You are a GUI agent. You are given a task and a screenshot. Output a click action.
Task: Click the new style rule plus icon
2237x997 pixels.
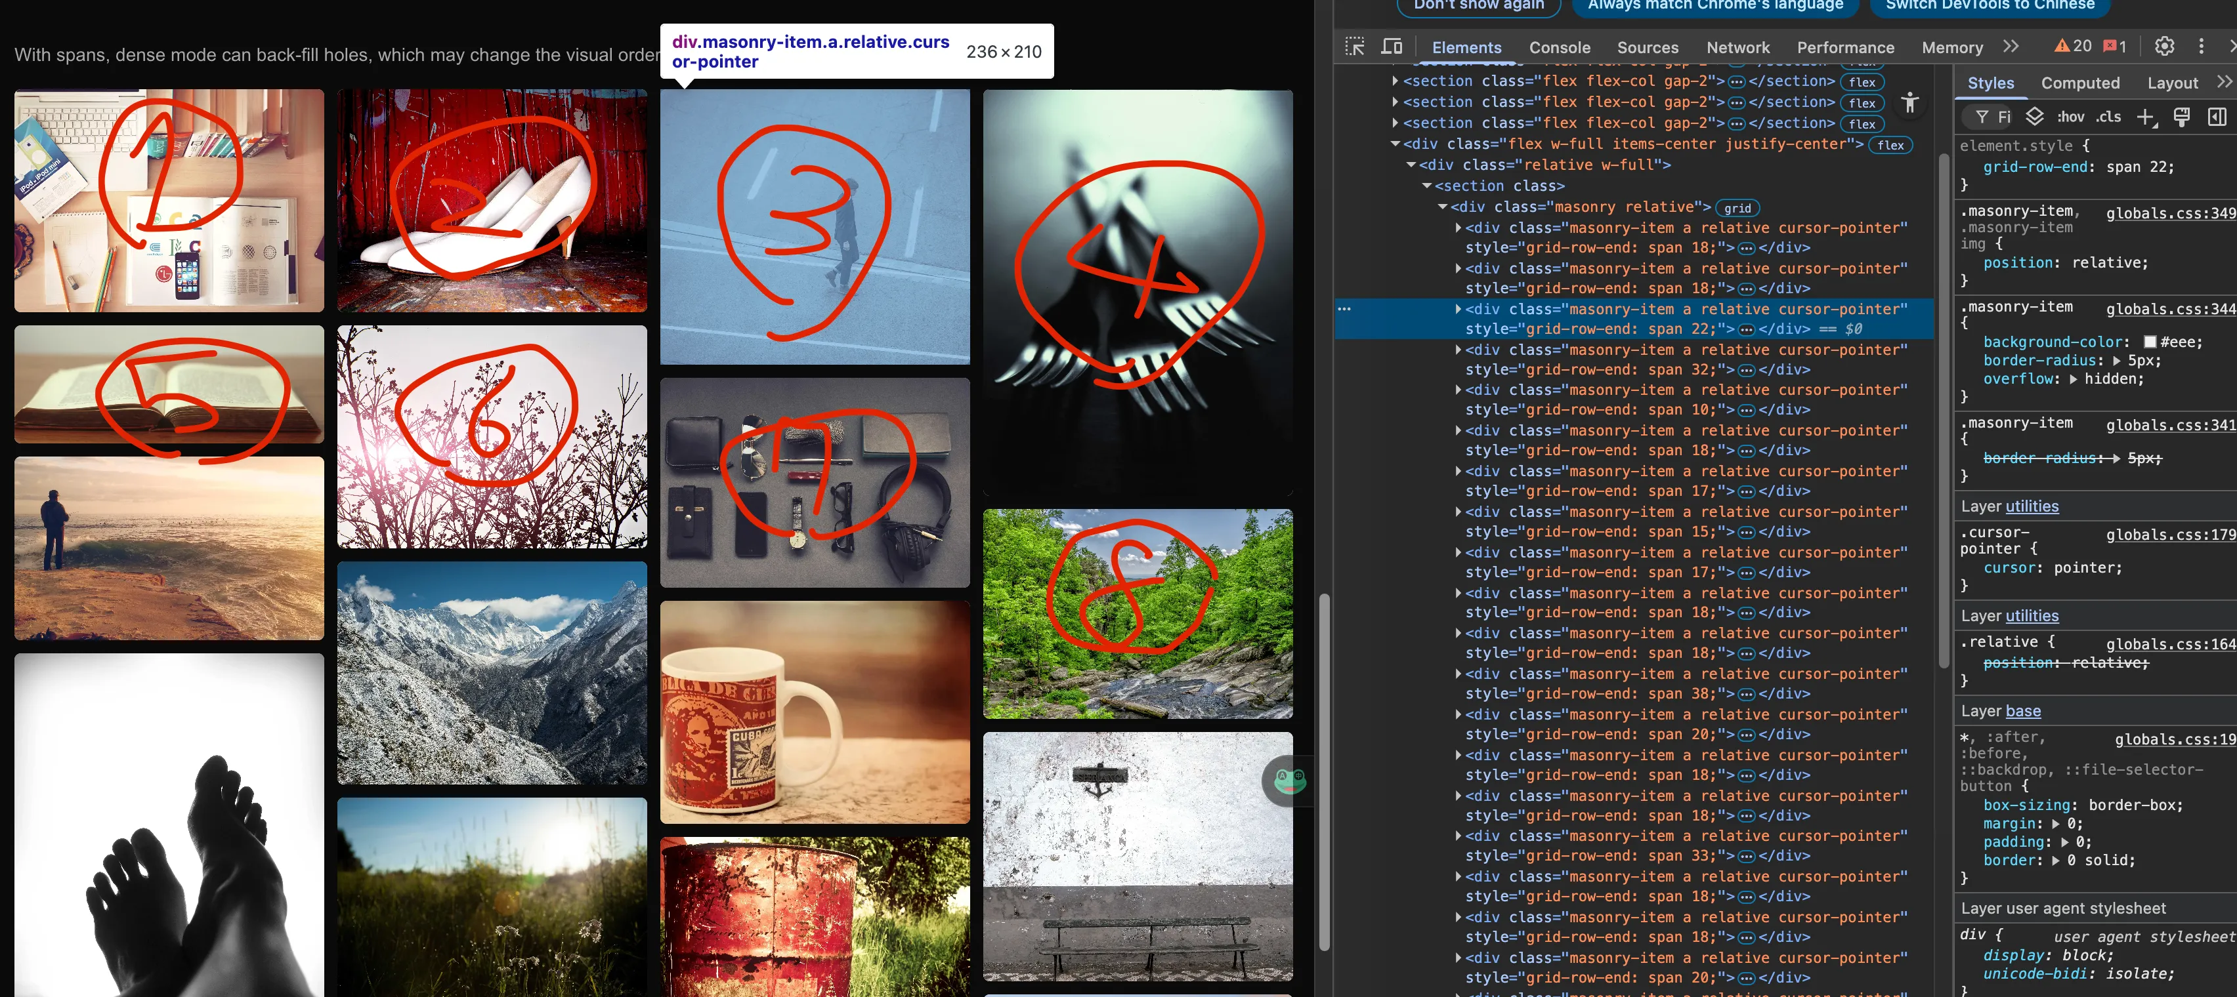coord(2145,117)
